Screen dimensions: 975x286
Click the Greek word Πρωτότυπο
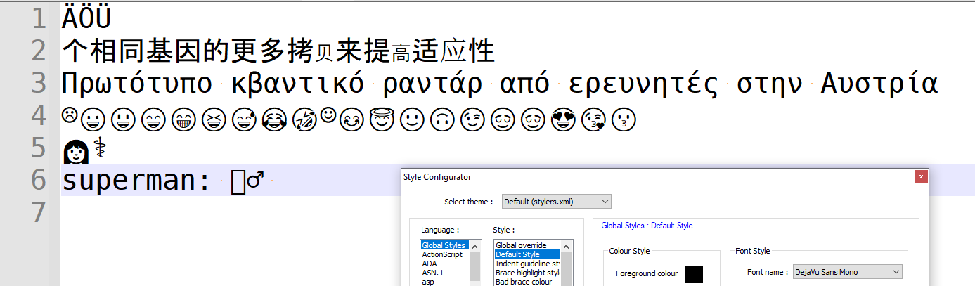pyautogui.click(x=136, y=84)
